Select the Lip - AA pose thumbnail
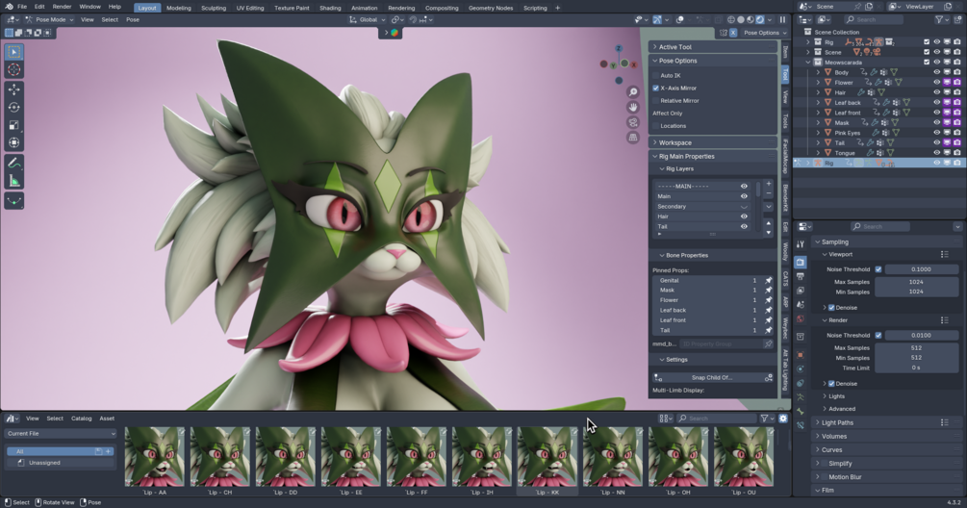Screen dimensions: 967x508 [x=154, y=457]
